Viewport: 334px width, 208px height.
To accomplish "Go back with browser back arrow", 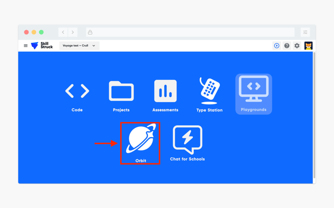I will 63,32.
